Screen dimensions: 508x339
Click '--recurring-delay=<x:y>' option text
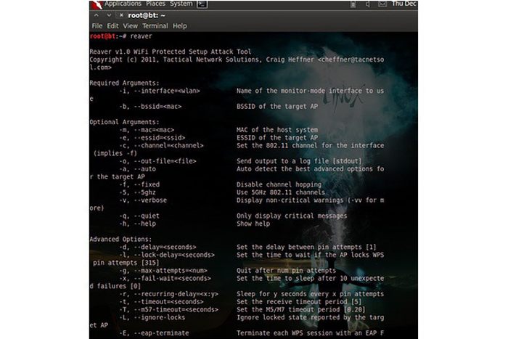(x=176, y=294)
